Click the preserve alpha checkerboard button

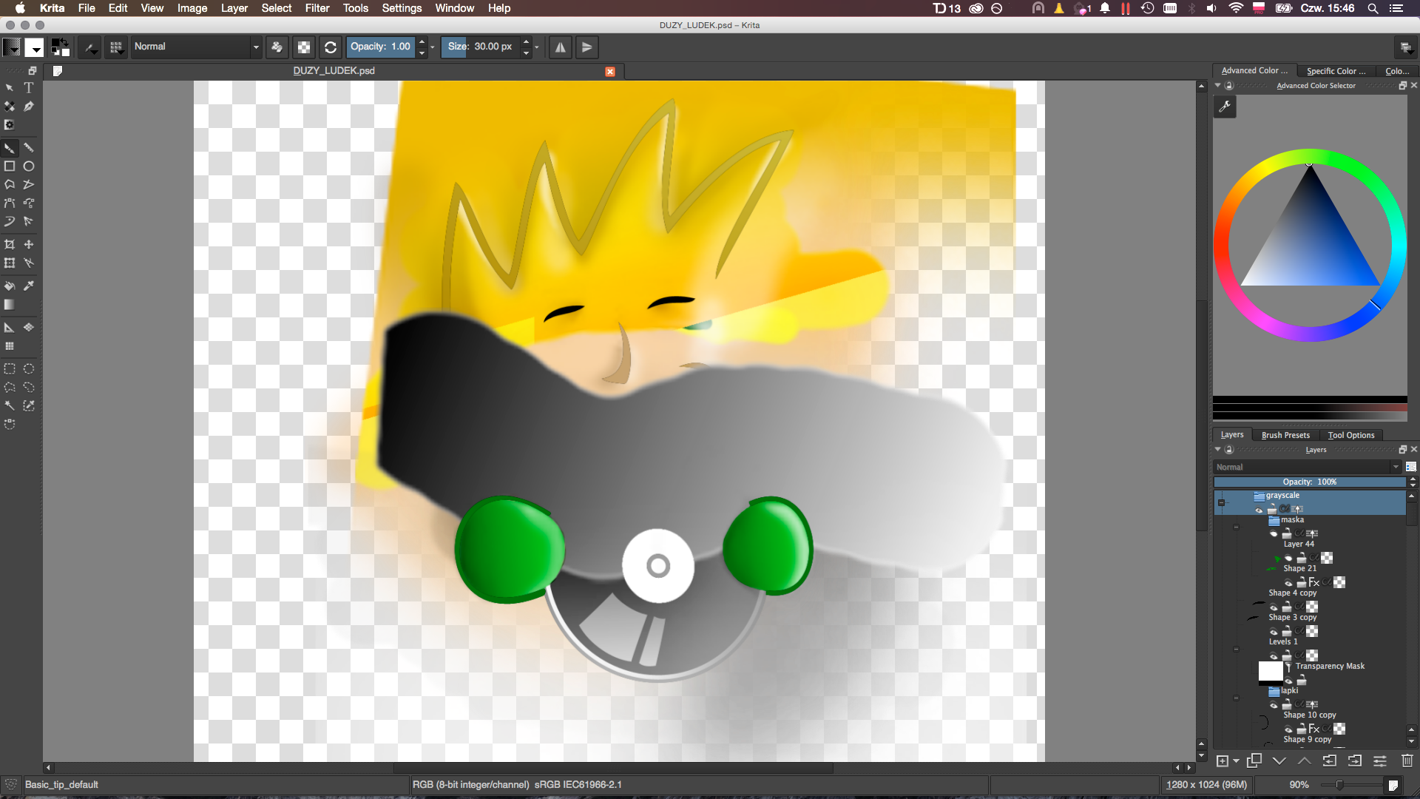pyautogui.click(x=304, y=47)
